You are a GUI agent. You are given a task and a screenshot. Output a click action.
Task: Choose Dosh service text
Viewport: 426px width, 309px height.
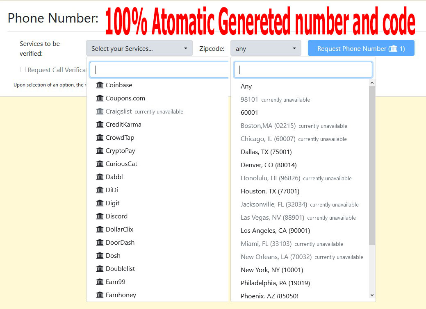pyautogui.click(x=113, y=255)
